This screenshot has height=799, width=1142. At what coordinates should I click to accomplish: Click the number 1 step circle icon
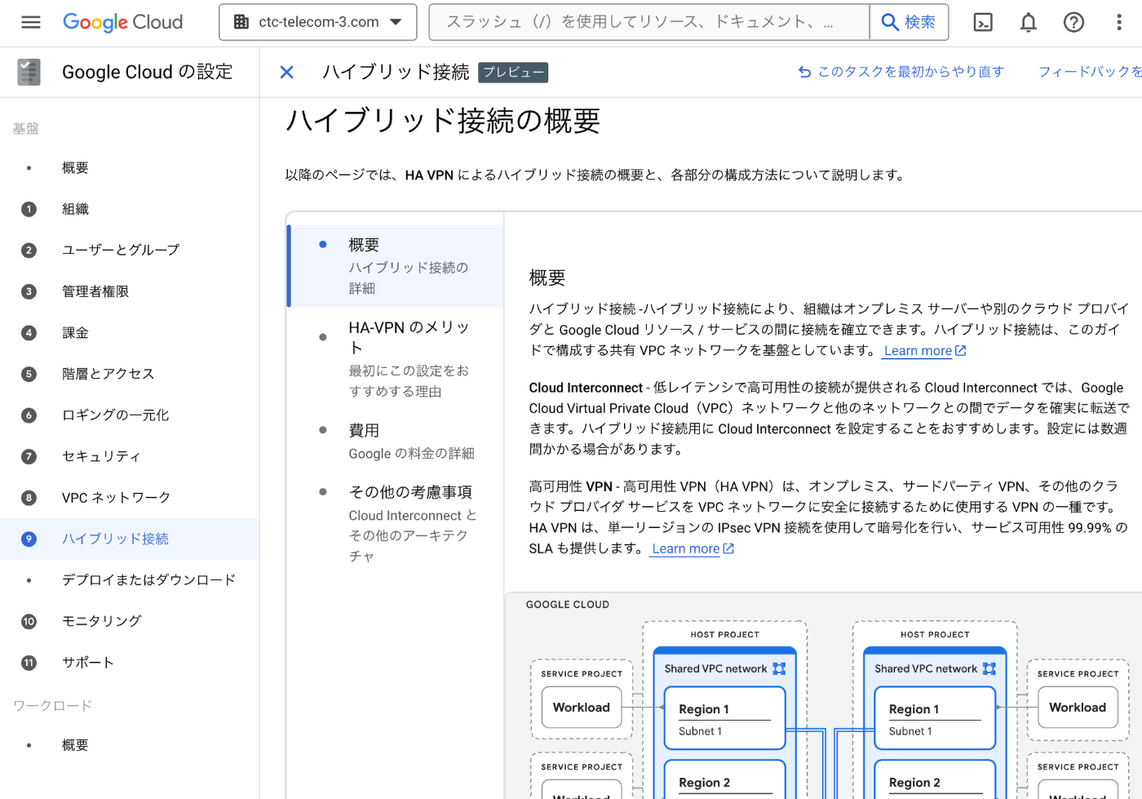point(29,209)
